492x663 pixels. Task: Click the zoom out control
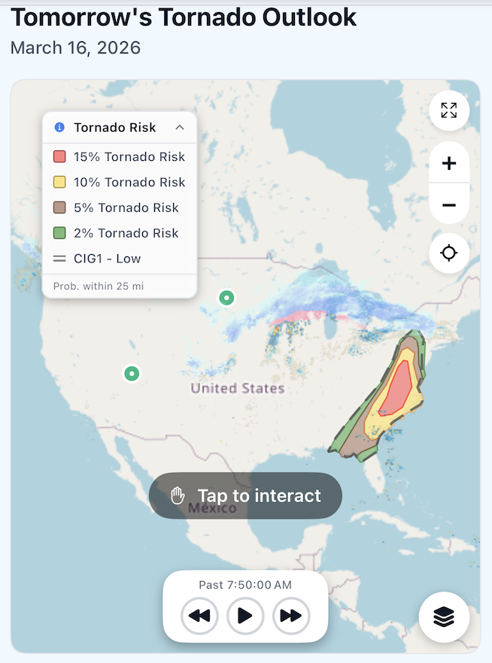pyautogui.click(x=449, y=204)
